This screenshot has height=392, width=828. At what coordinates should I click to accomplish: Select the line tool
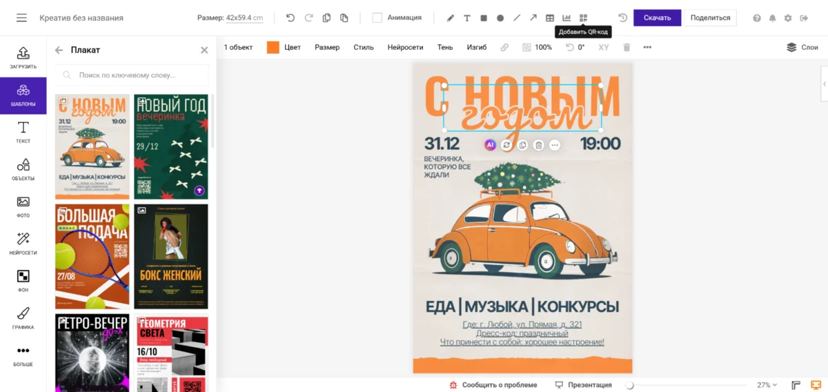[x=517, y=18]
